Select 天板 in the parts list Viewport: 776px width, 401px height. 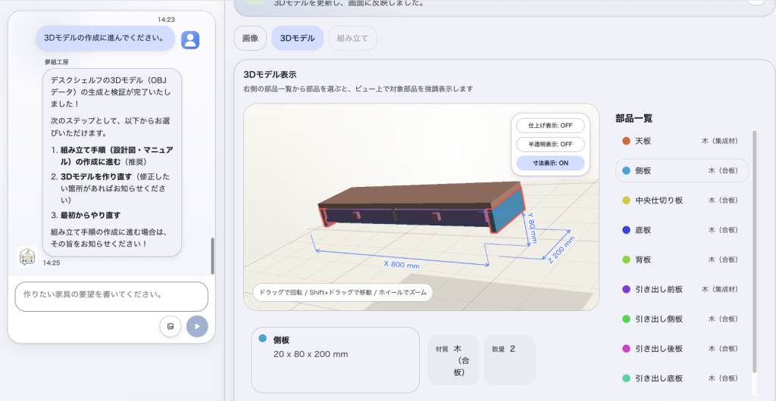pos(681,141)
